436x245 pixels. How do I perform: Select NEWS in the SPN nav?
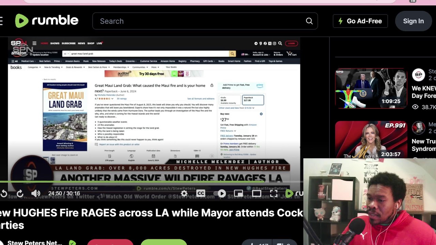coord(81,44)
